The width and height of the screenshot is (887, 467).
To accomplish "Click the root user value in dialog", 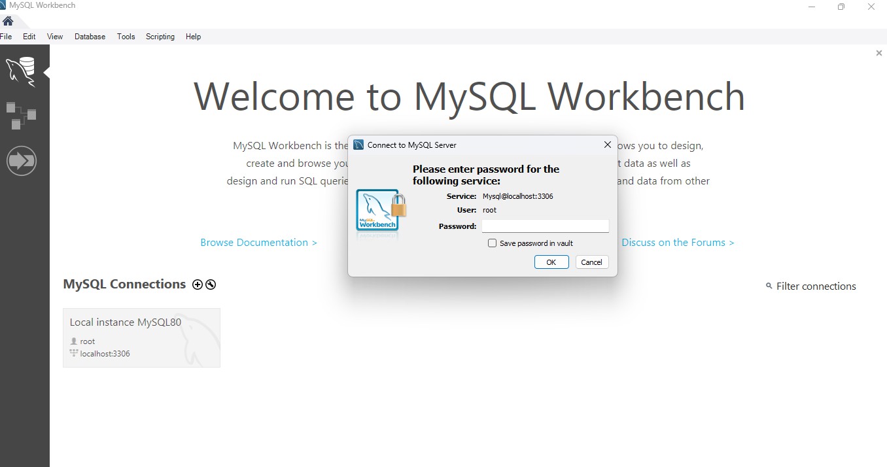I will click(489, 211).
